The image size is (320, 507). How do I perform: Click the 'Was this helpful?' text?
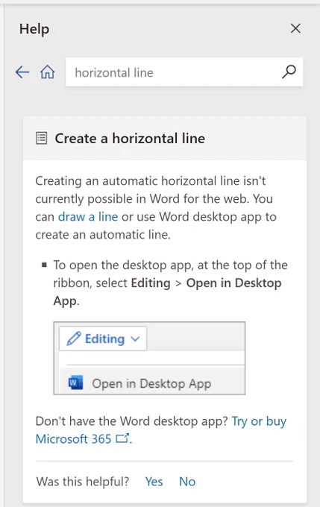83,482
